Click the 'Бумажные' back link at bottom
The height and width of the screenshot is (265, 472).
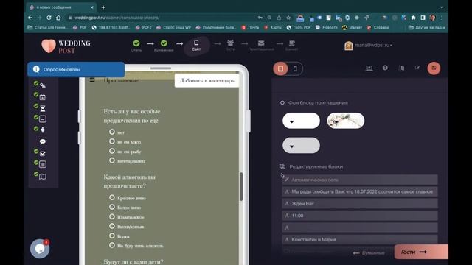[x=369, y=253]
